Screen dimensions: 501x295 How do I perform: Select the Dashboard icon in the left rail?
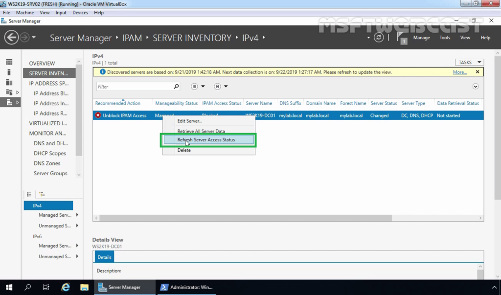[9, 62]
